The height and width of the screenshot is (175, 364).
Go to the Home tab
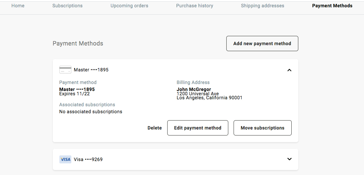coord(18,6)
